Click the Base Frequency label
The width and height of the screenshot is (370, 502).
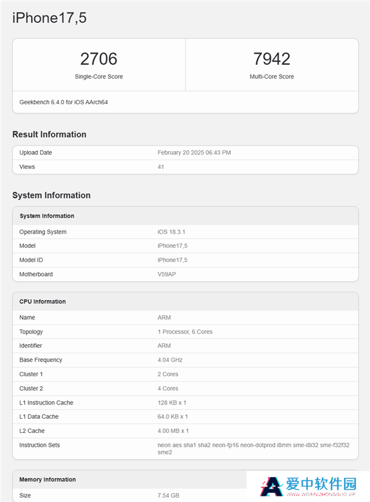pos(41,360)
